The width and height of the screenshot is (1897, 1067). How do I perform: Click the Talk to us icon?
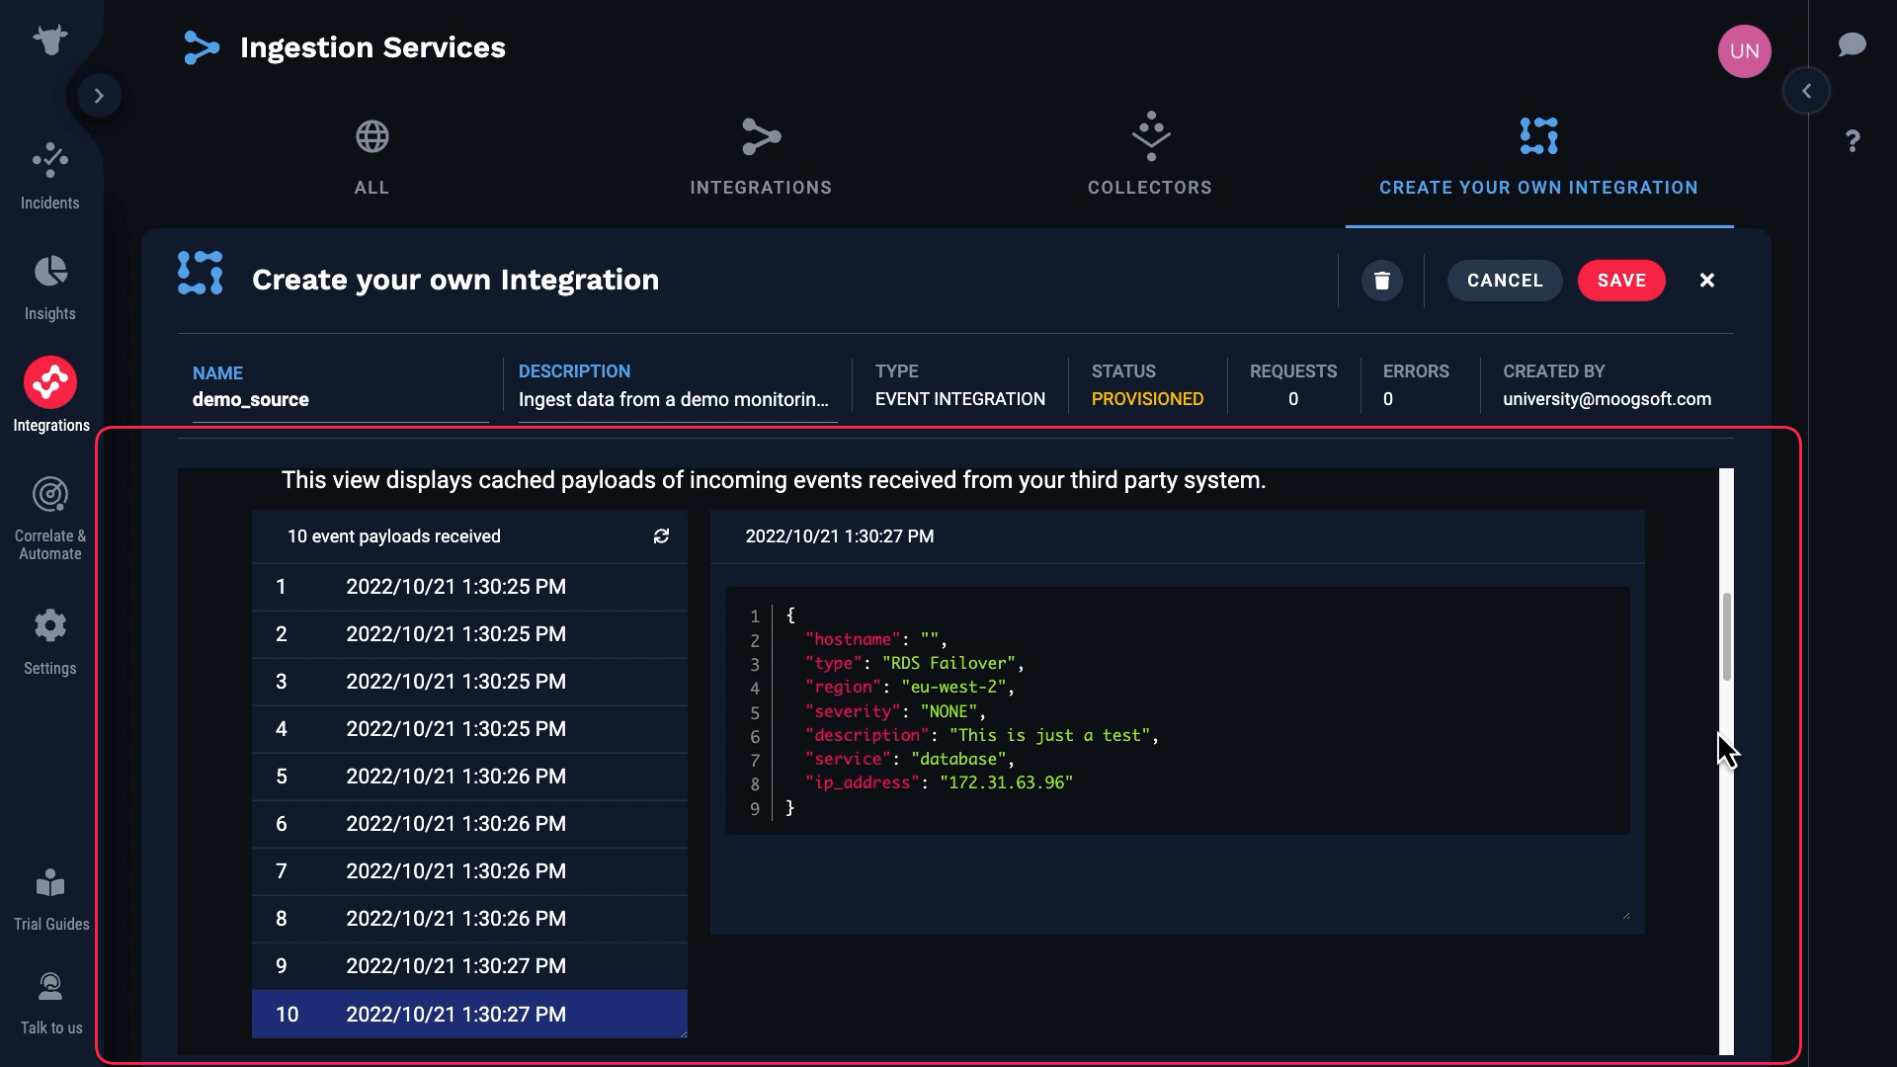pyautogui.click(x=49, y=987)
